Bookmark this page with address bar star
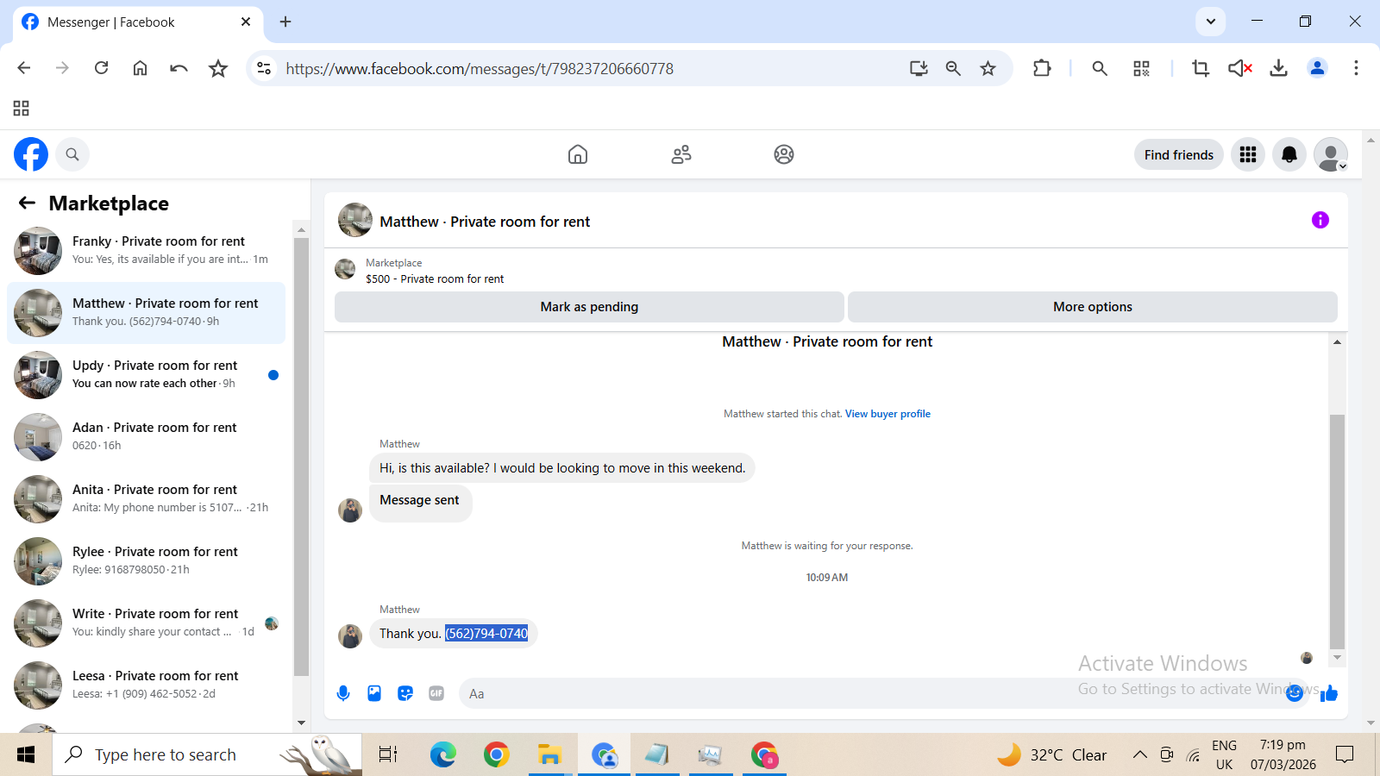1380x776 pixels. 988,68
